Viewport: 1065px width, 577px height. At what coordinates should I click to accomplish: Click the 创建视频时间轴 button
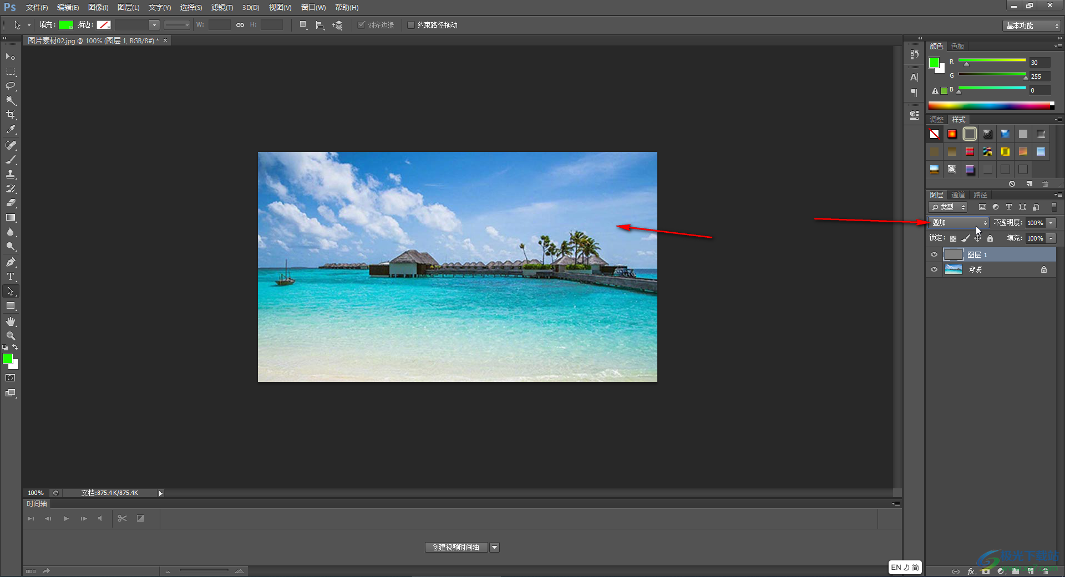tap(456, 547)
